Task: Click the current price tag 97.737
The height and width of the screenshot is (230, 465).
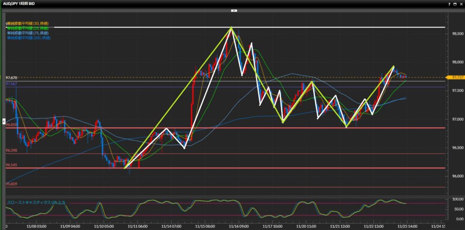Action: click(455, 78)
